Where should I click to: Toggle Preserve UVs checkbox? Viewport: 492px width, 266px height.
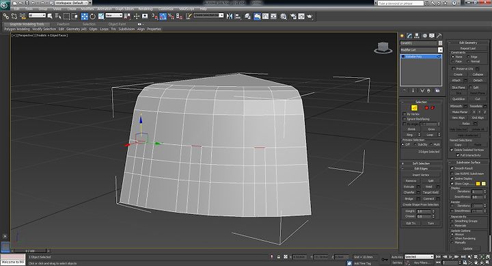click(454, 68)
